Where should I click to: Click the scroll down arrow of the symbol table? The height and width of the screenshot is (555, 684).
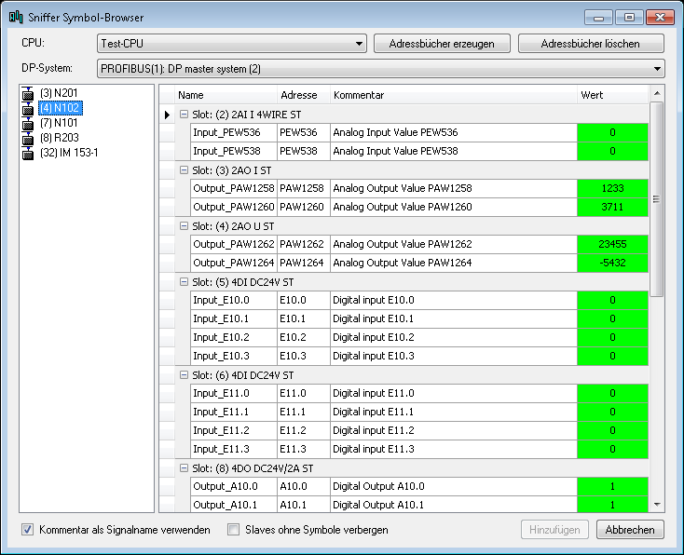[657, 505]
